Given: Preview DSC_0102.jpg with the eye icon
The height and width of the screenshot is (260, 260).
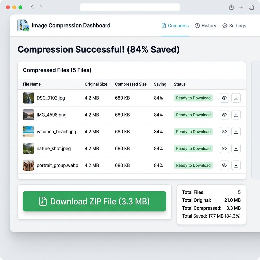Looking at the screenshot, I should point(224,98).
